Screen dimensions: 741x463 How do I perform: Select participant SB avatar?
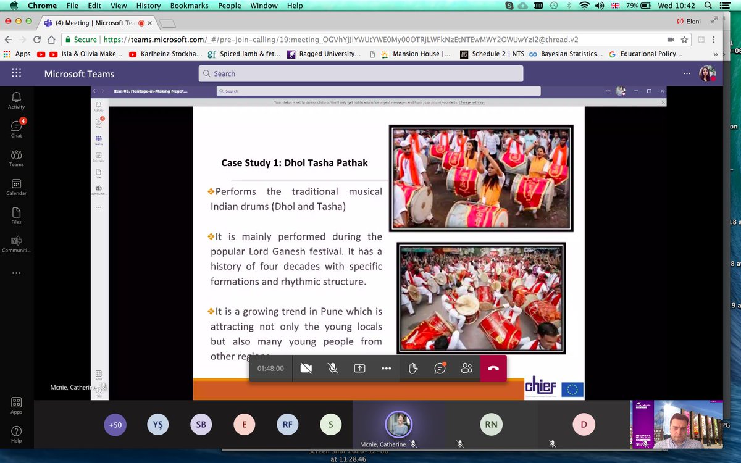pos(201,425)
